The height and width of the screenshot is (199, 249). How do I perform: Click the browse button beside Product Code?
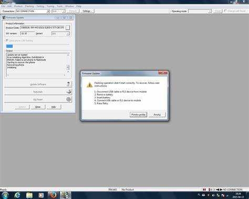pos(68,28)
